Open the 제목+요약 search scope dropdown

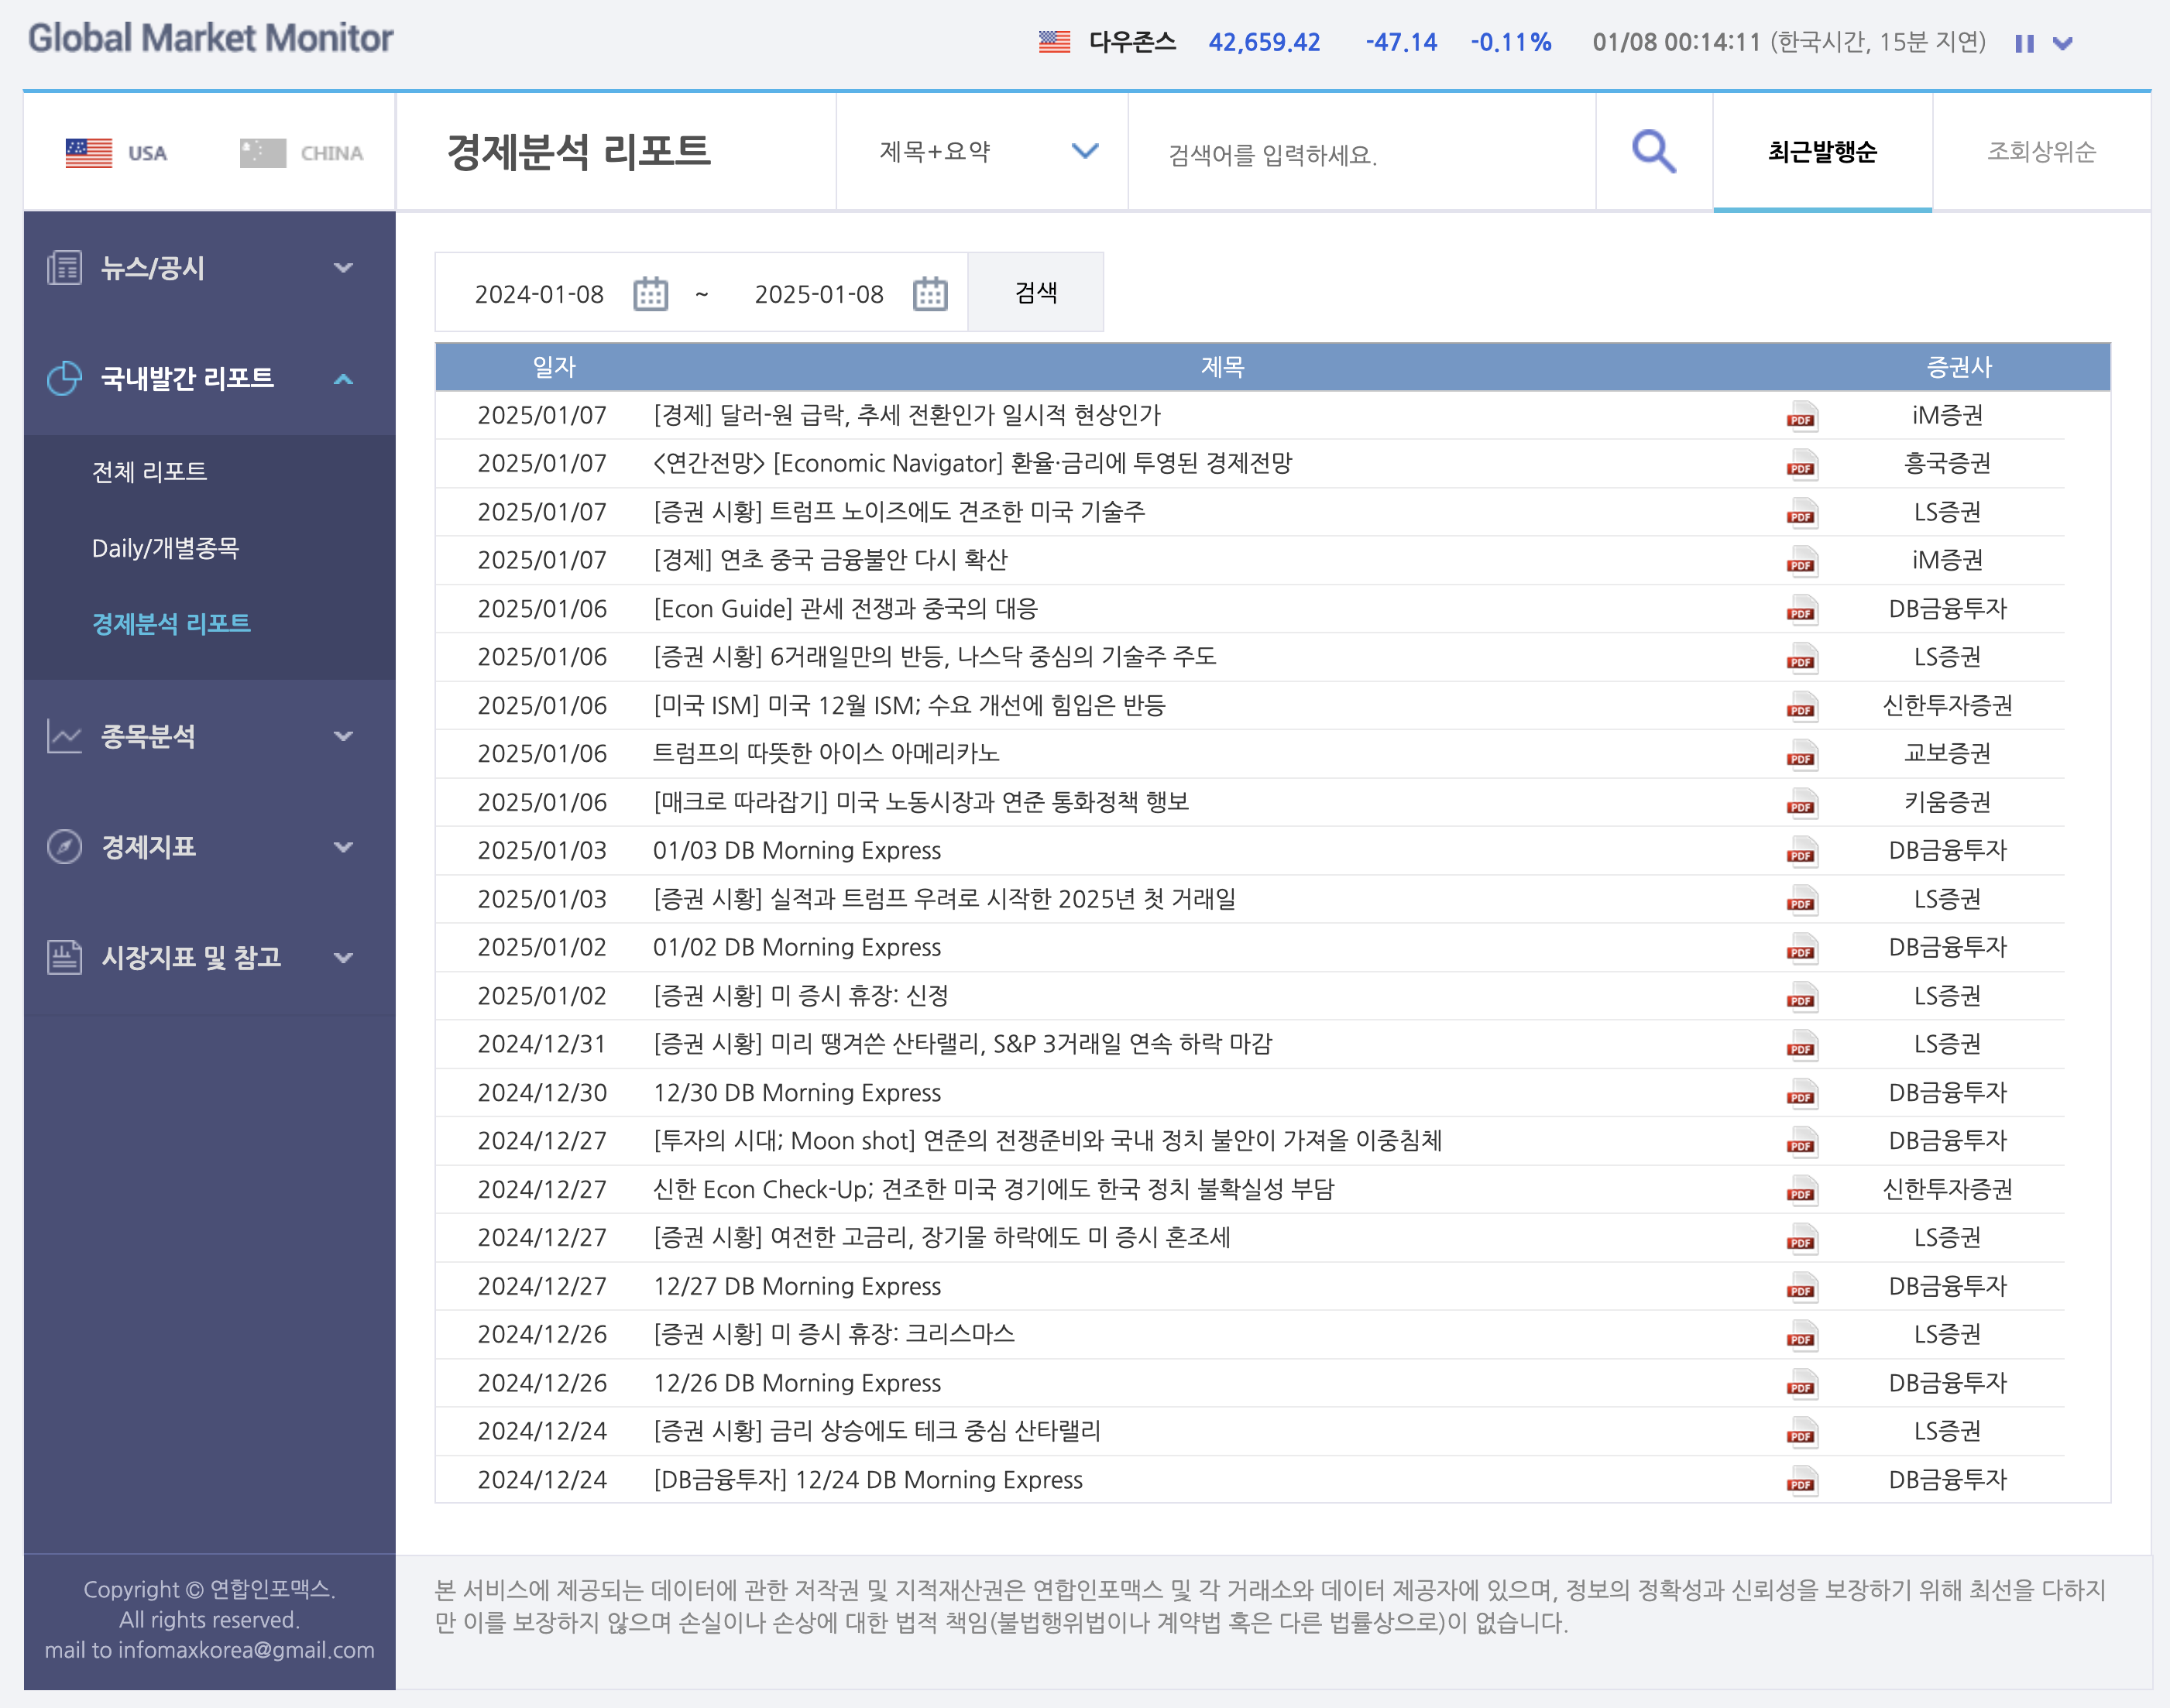point(982,152)
